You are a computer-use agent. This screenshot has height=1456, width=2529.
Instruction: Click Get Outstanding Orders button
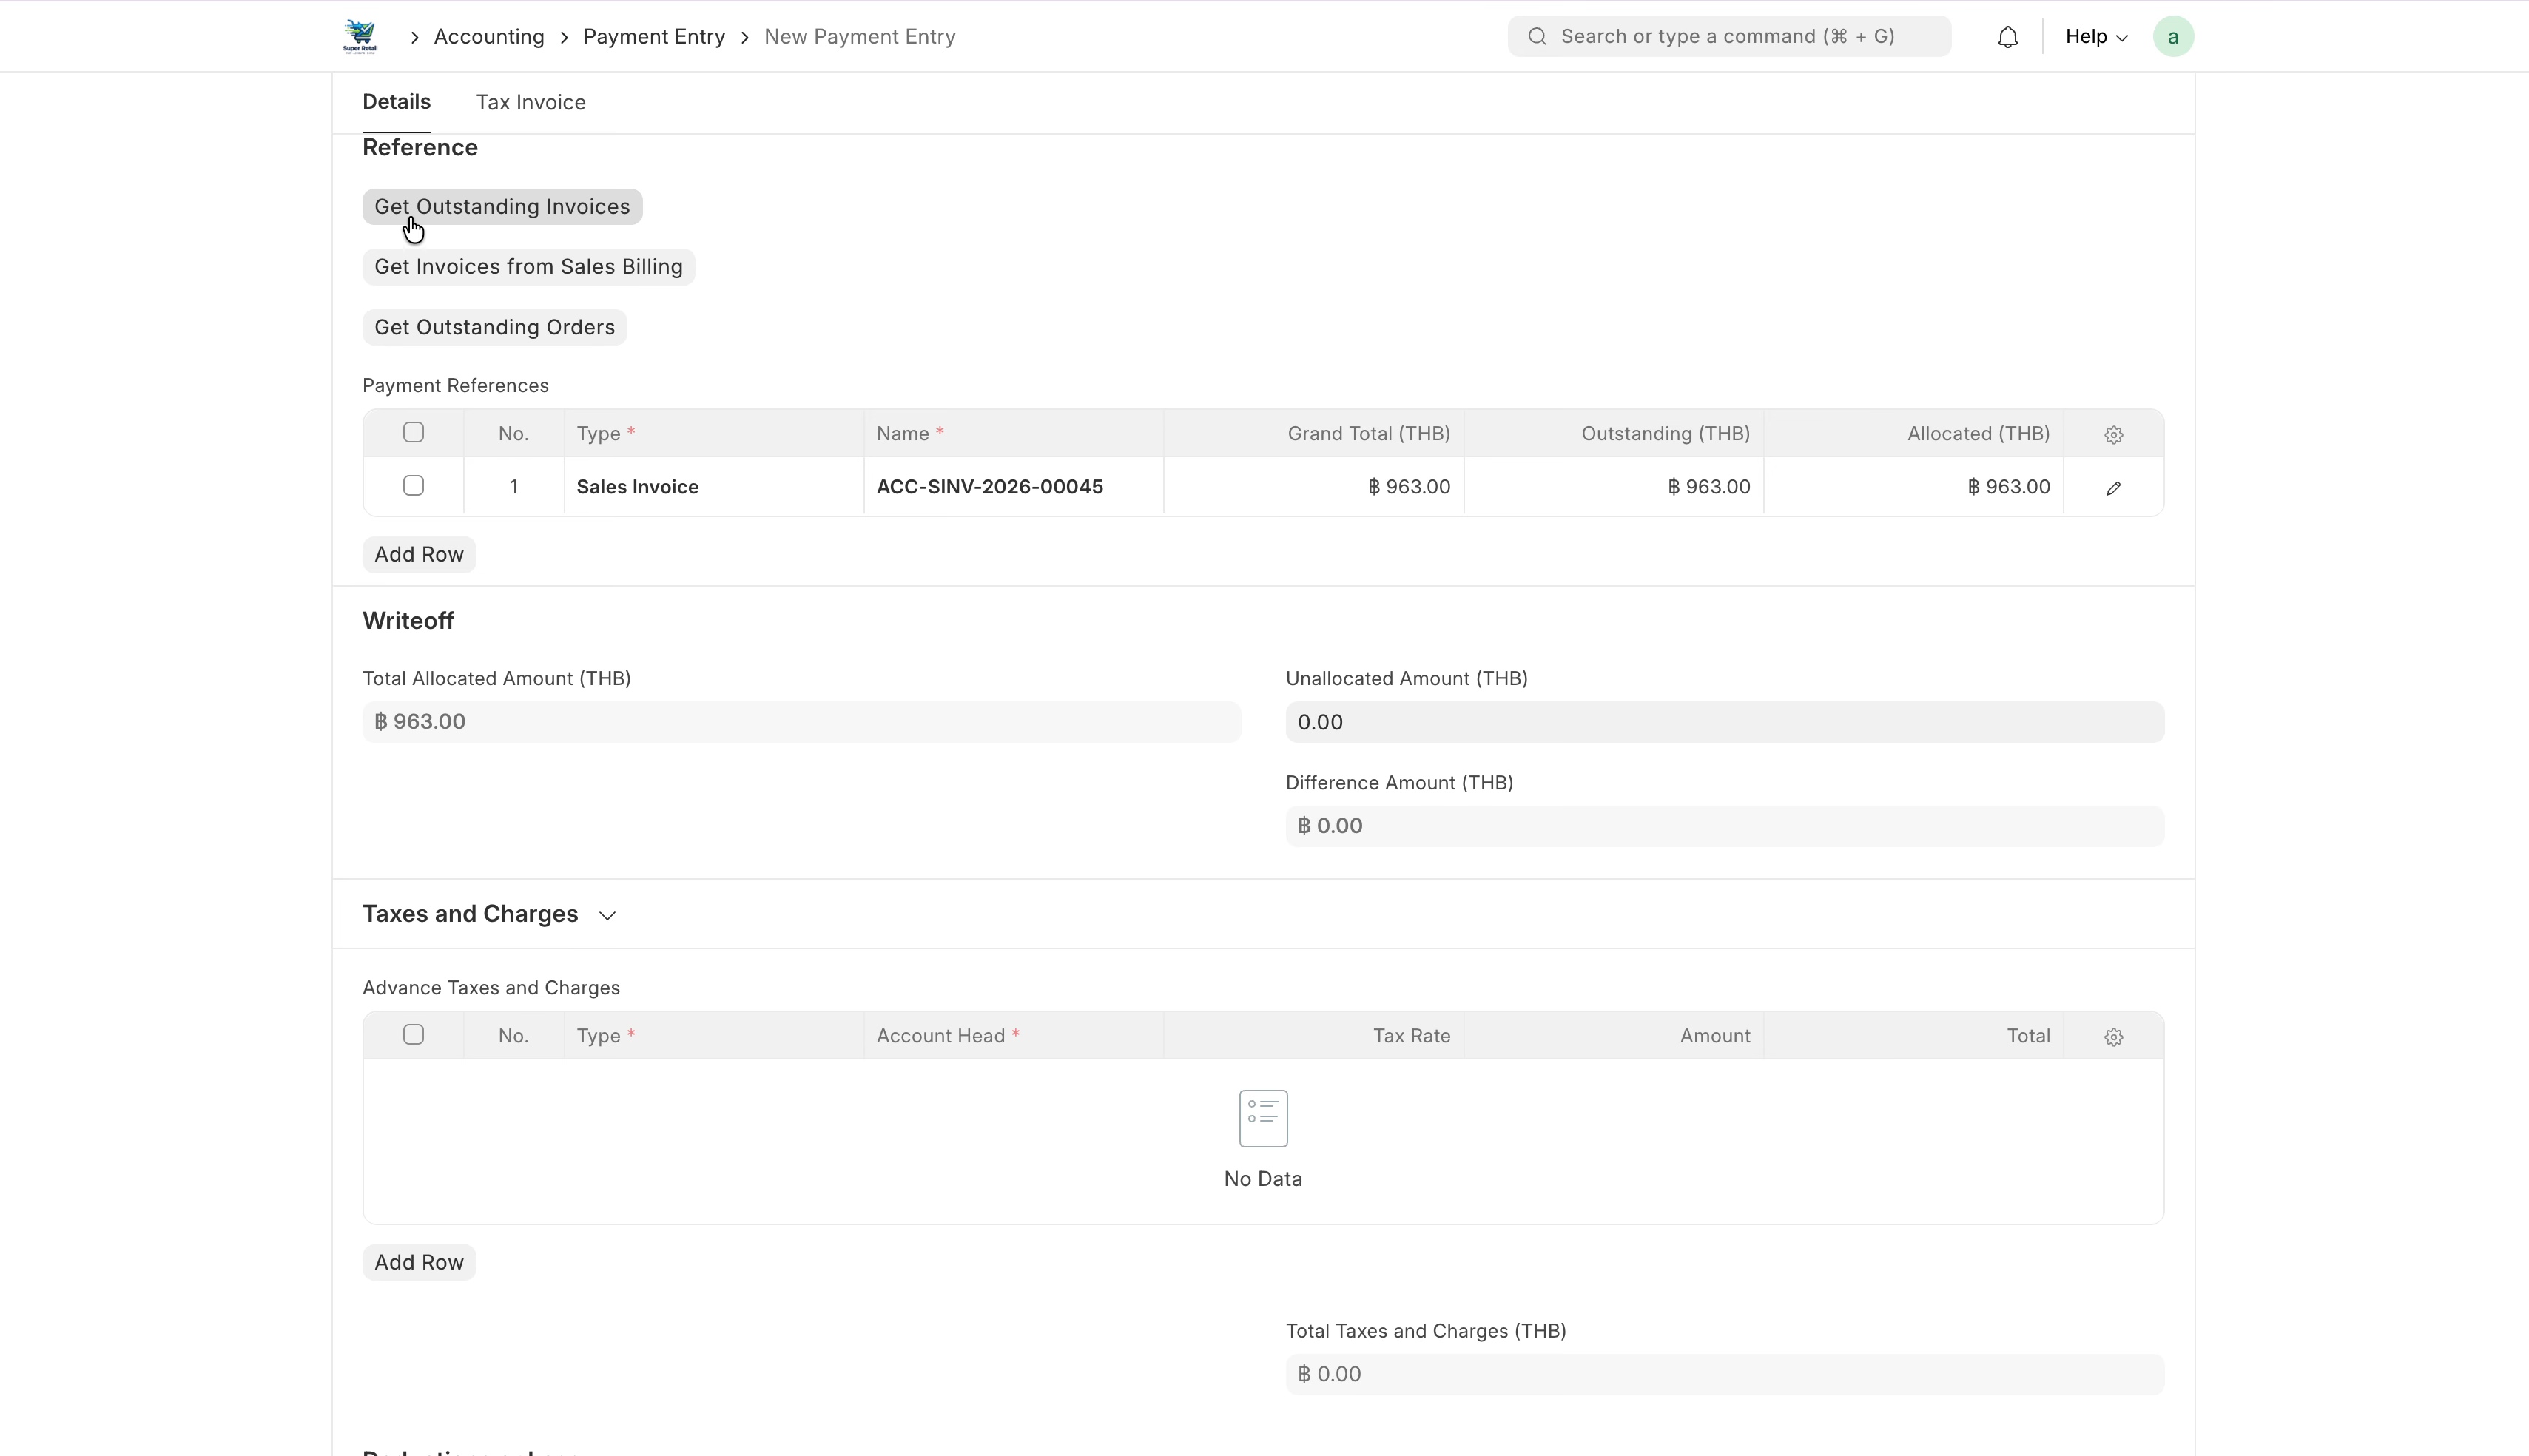point(494,327)
